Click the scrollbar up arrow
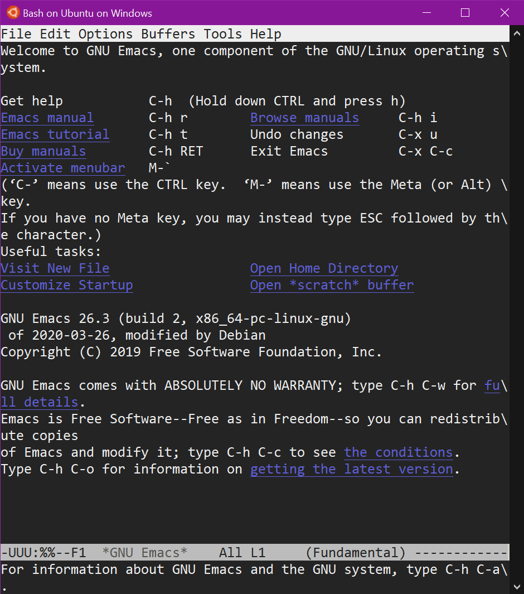Image resolution: width=524 pixels, height=594 pixels. [517, 33]
